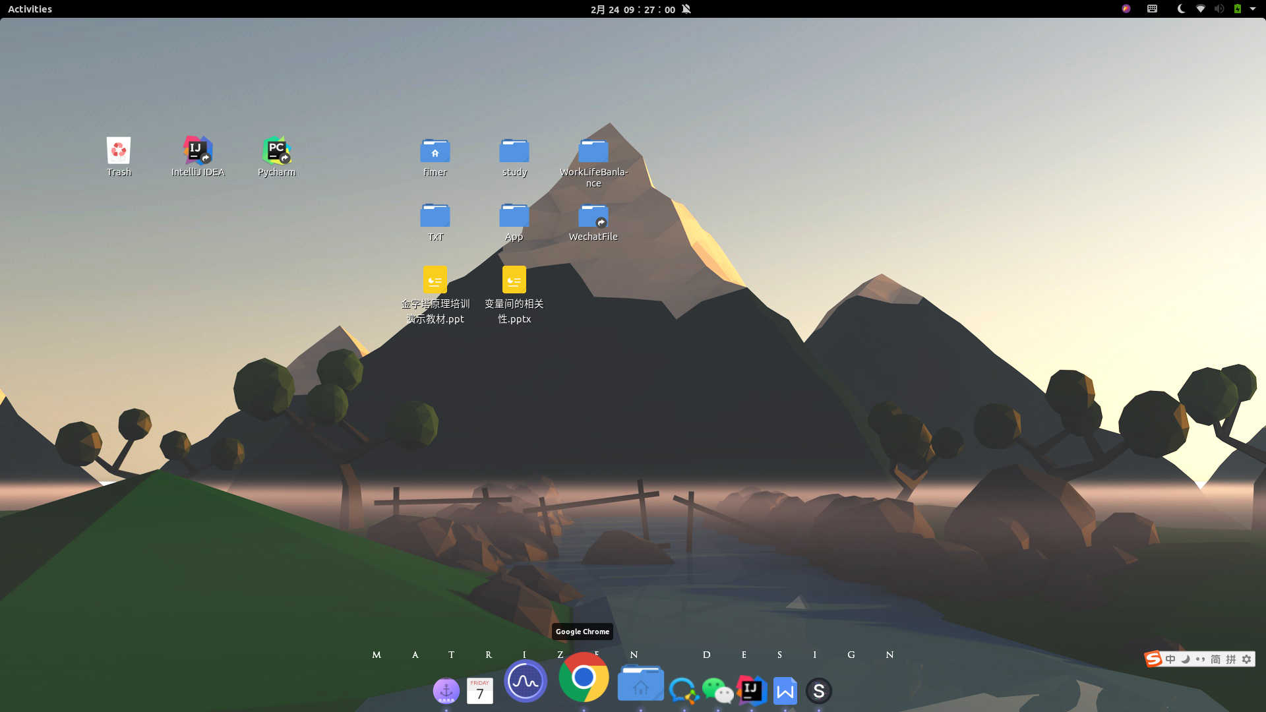The width and height of the screenshot is (1266, 712).
Task: Open the clock and notifications dropdown
Action: 633,9
